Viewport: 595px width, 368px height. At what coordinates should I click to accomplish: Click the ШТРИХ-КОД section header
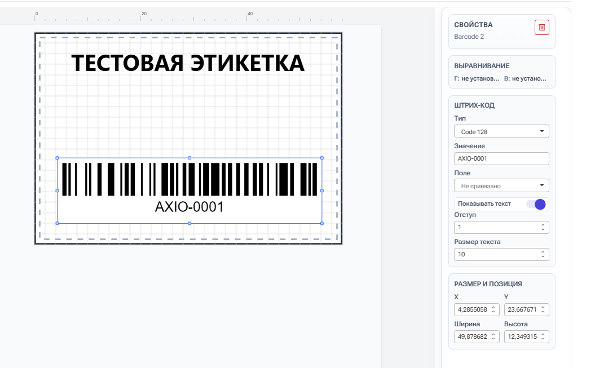click(474, 105)
